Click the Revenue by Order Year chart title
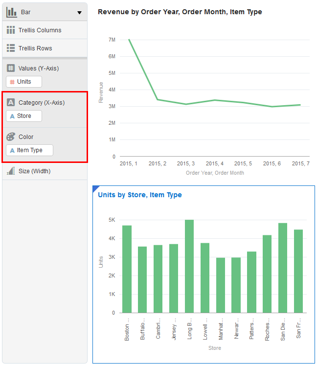The width and height of the screenshot is (317, 366). 180,12
